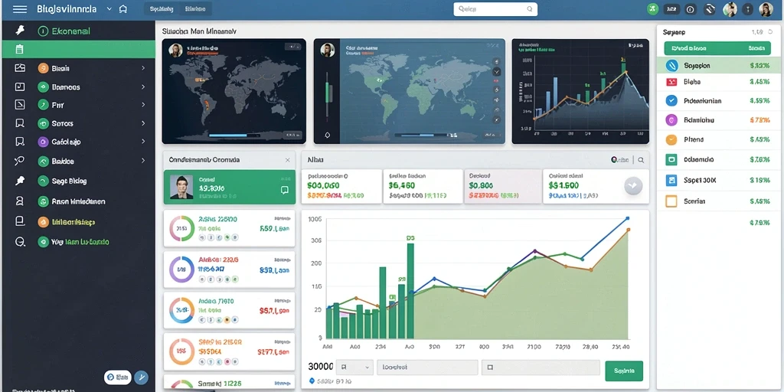Check the orange square box beside Sonrian

(x=671, y=201)
